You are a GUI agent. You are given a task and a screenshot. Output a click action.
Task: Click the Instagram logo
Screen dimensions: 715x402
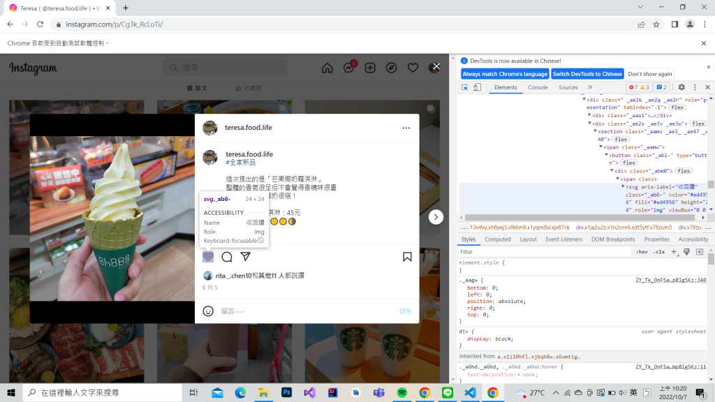34,68
